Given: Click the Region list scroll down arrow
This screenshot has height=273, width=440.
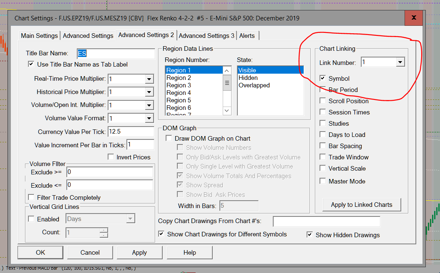Looking at the screenshot, I should (227, 111).
